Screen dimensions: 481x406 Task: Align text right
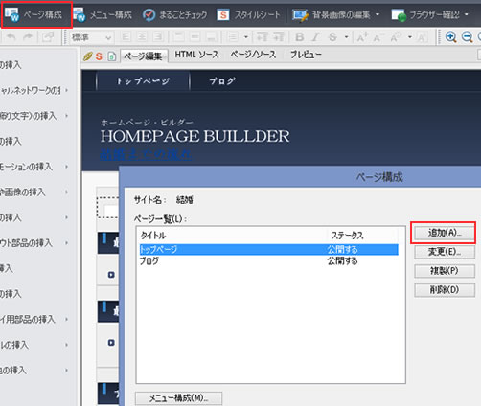point(158,37)
